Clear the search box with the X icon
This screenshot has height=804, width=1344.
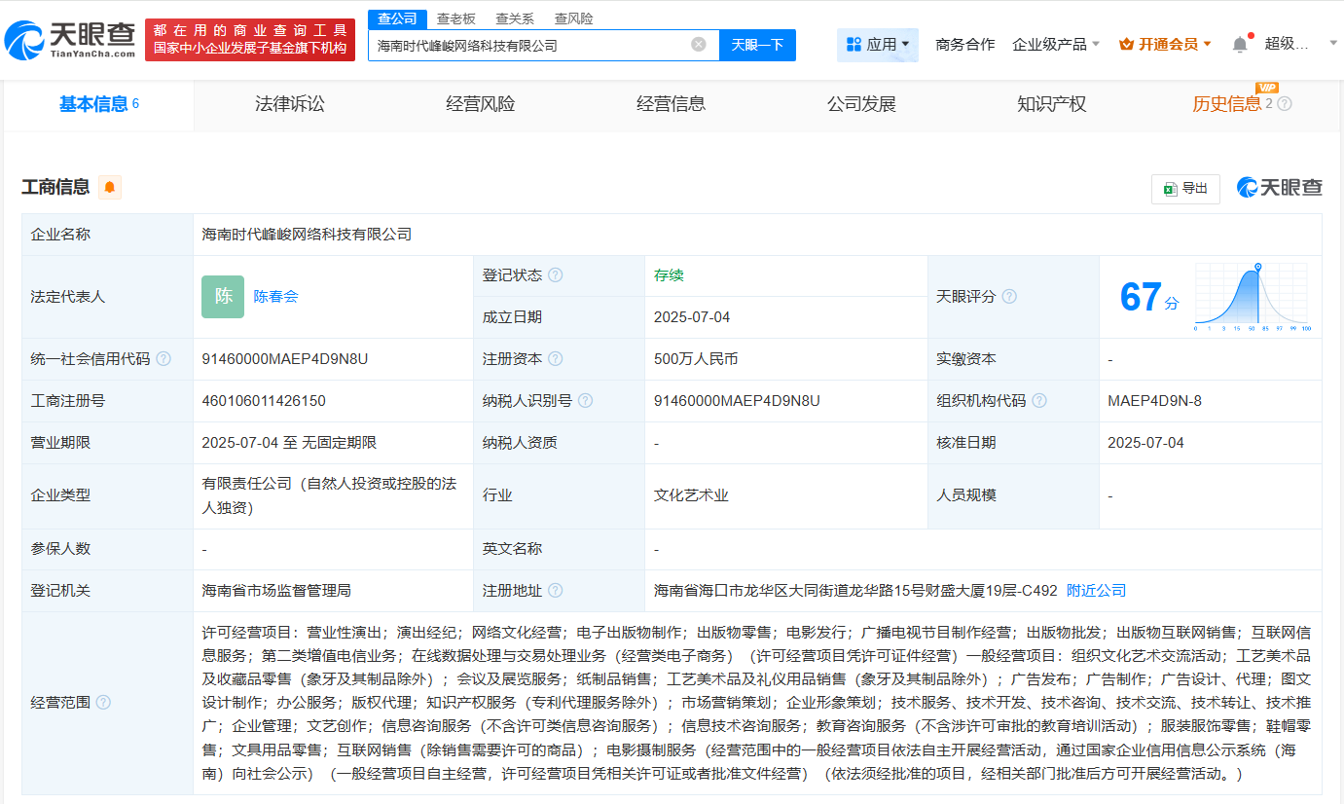click(699, 45)
